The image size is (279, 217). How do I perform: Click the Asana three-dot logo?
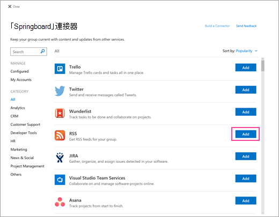click(60, 202)
